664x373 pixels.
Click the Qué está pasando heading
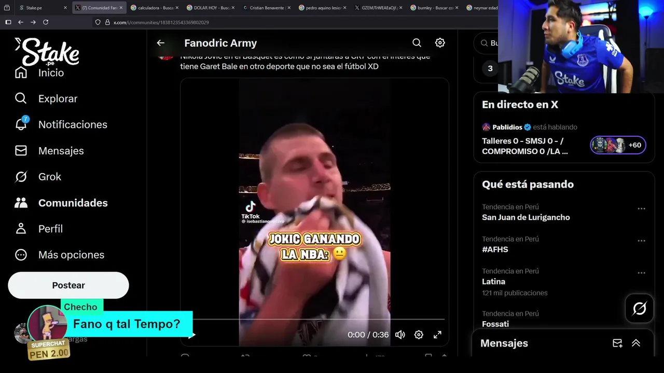click(528, 184)
